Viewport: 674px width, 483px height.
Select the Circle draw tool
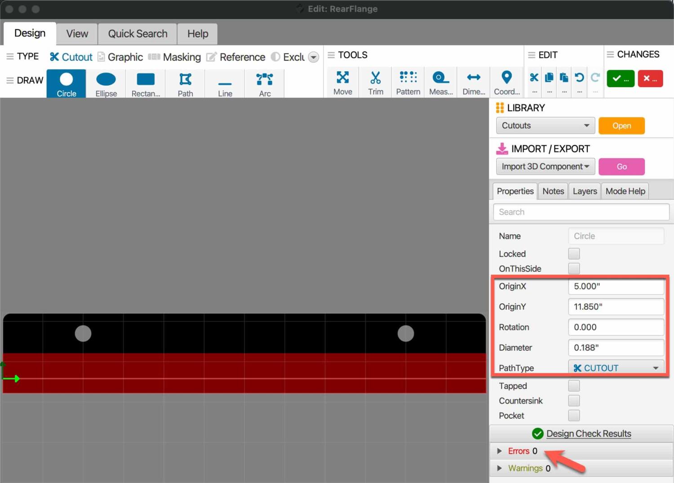(x=66, y=84)
